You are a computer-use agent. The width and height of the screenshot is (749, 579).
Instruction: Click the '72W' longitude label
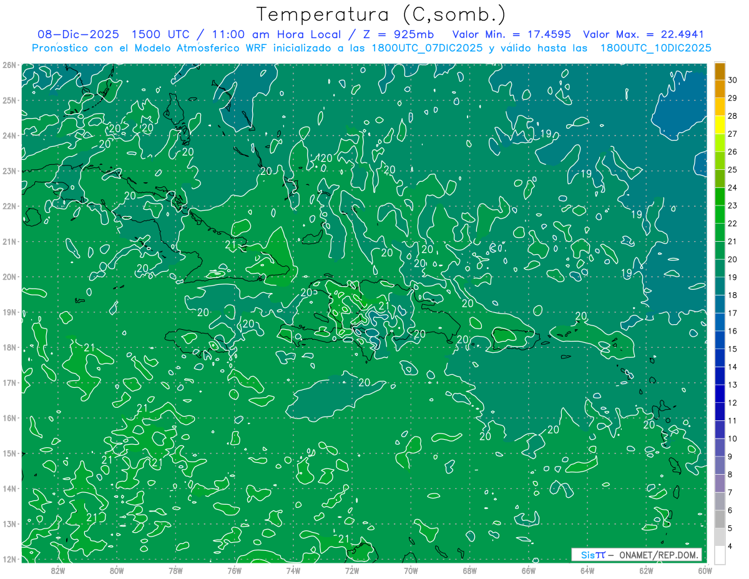(x=352, y=570)
